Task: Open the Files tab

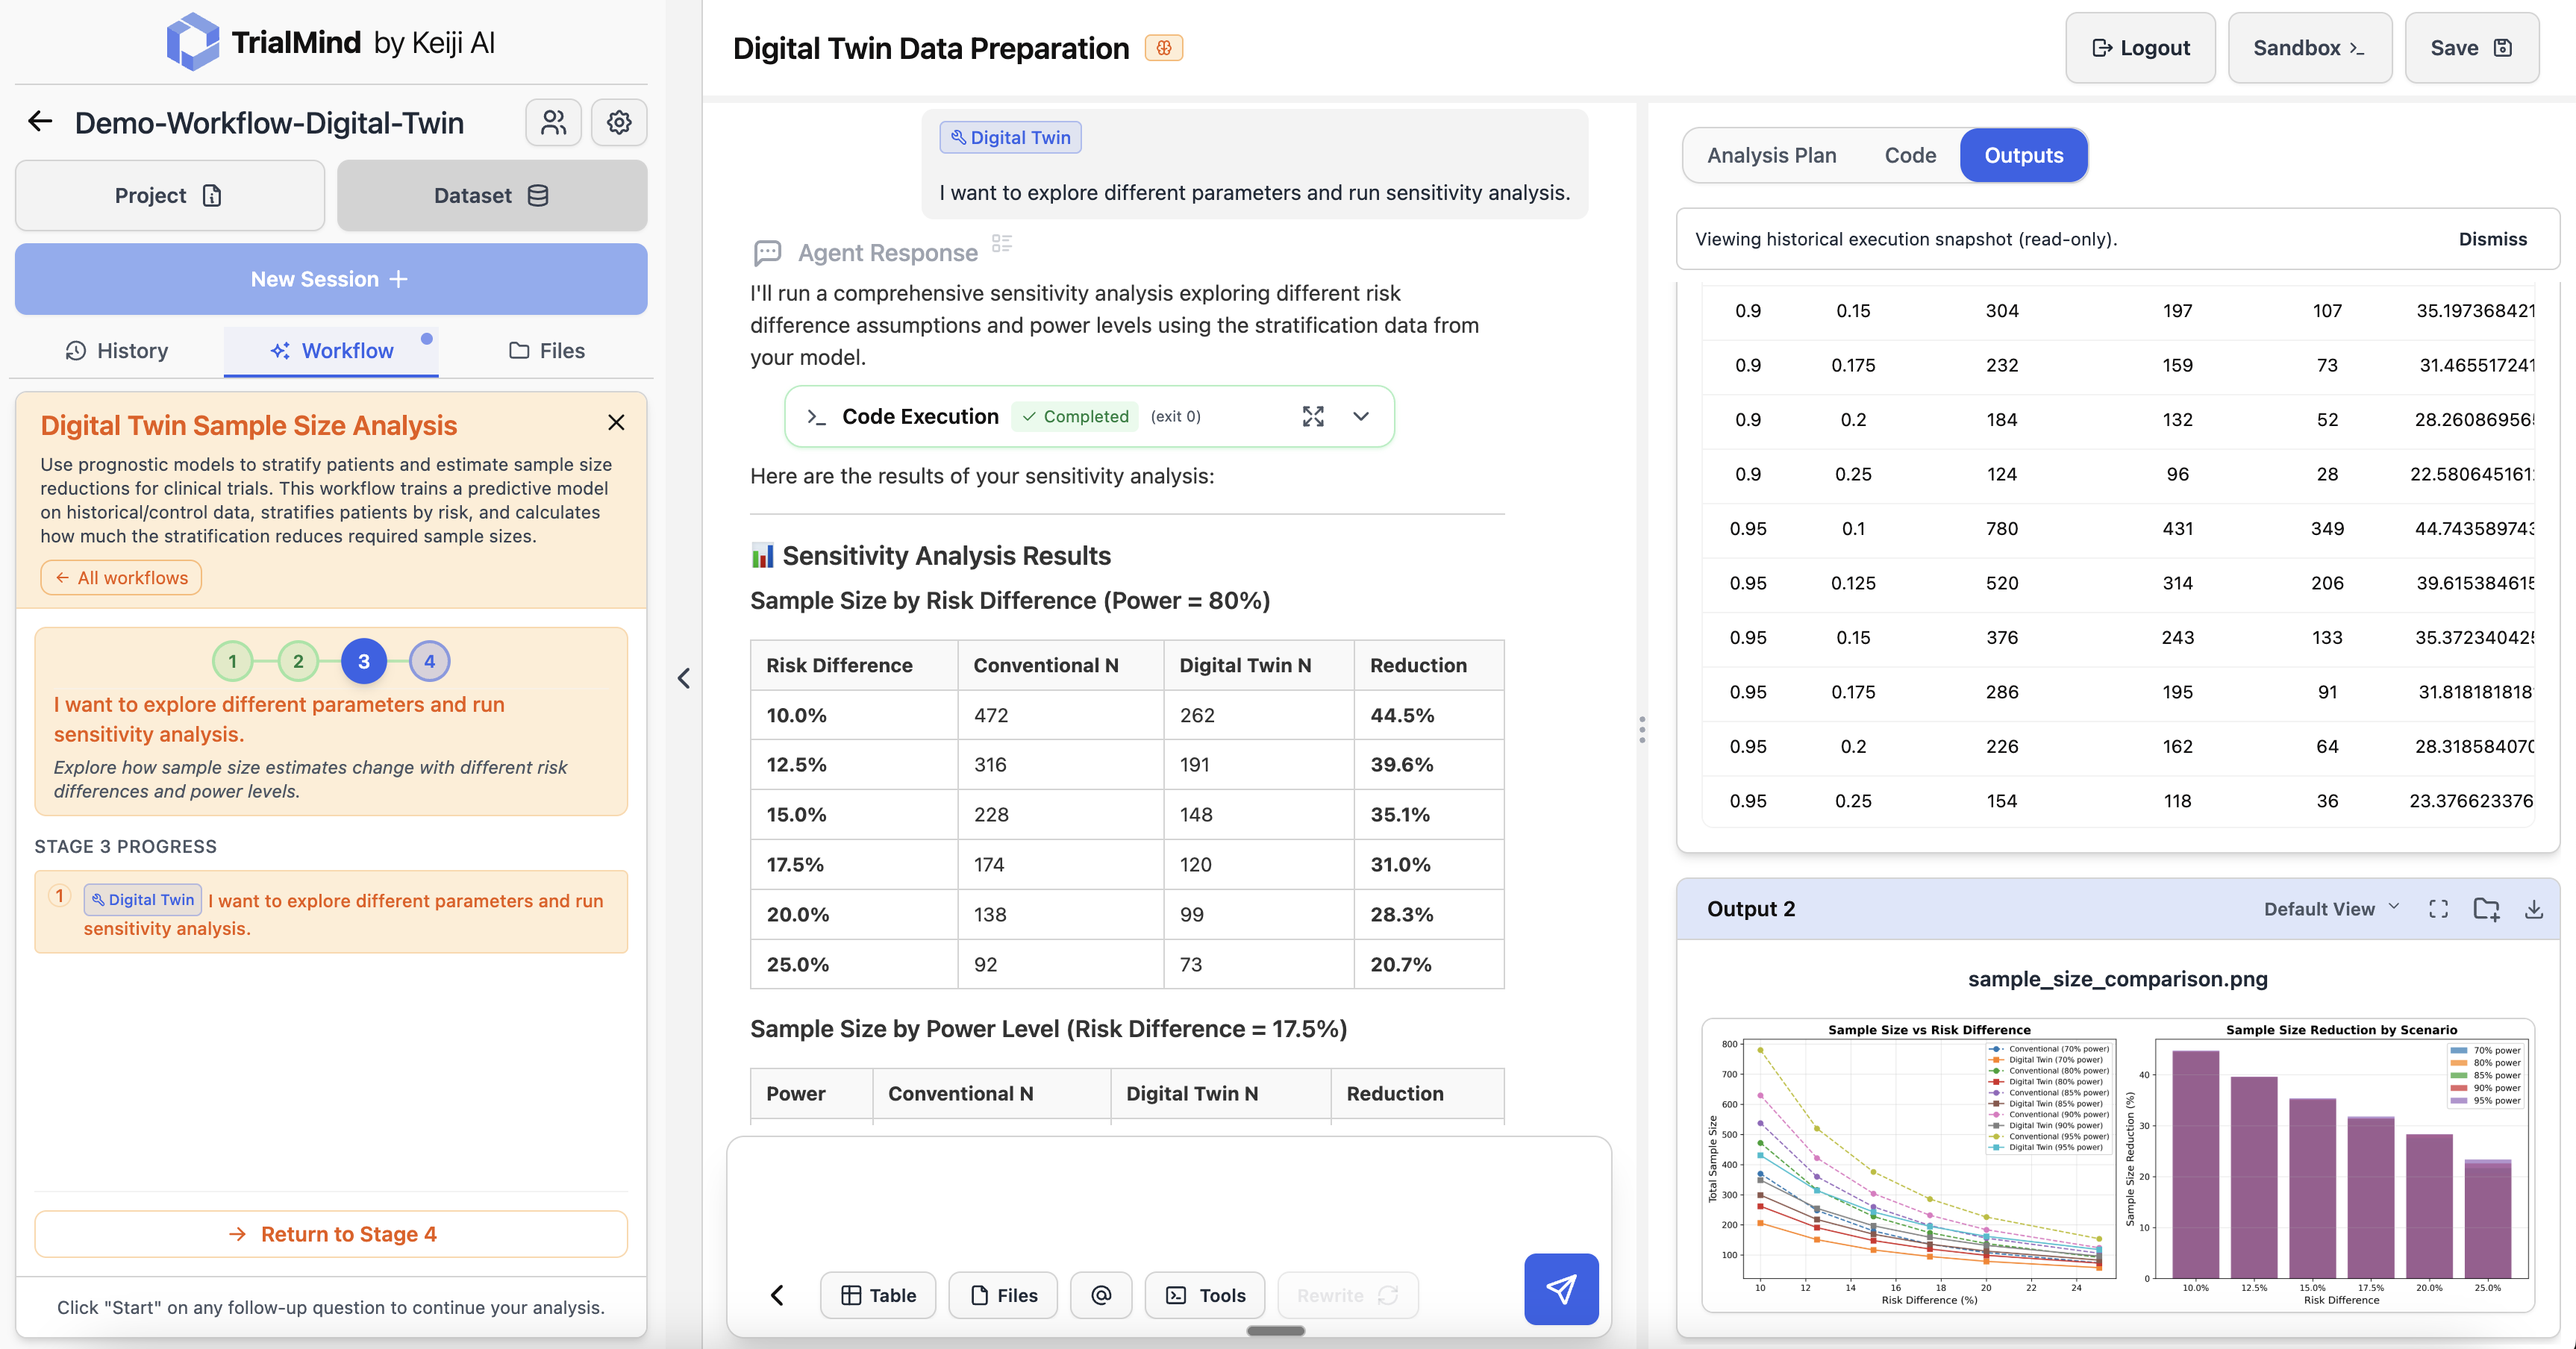Action: pyautogui.click(x=546, y=351)
